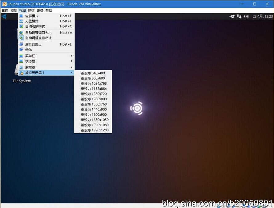
Task: Choose 自动缩放模式 entry
Action: [46, 26]
